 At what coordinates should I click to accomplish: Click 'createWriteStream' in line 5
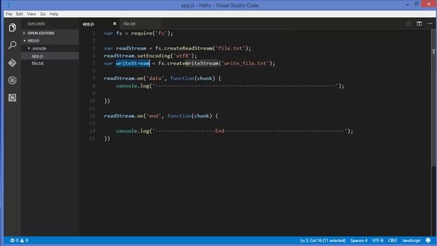(x=193, y=64)
